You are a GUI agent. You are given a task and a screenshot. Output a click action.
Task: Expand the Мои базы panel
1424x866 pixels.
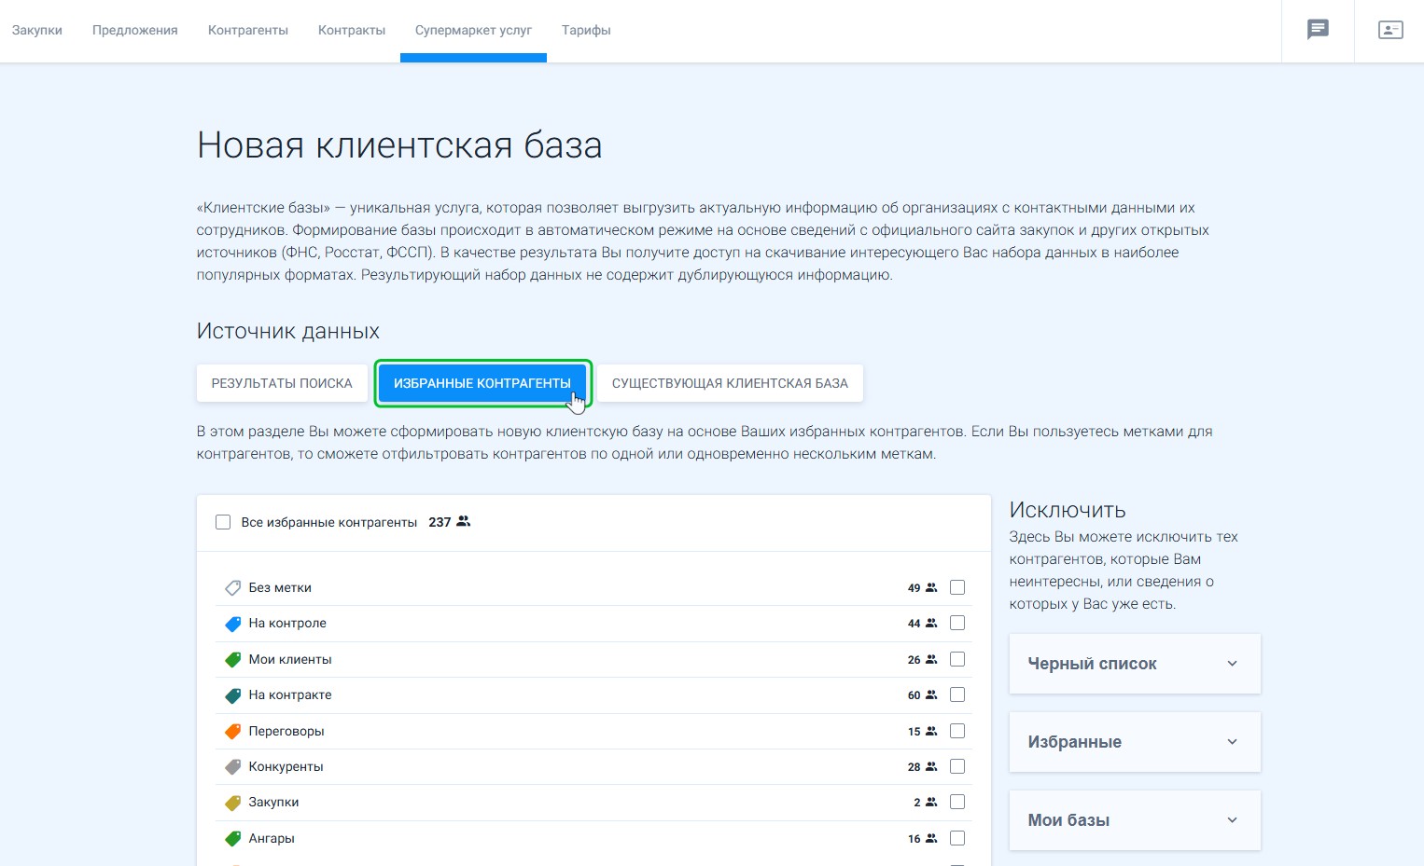click(1135, 820)
